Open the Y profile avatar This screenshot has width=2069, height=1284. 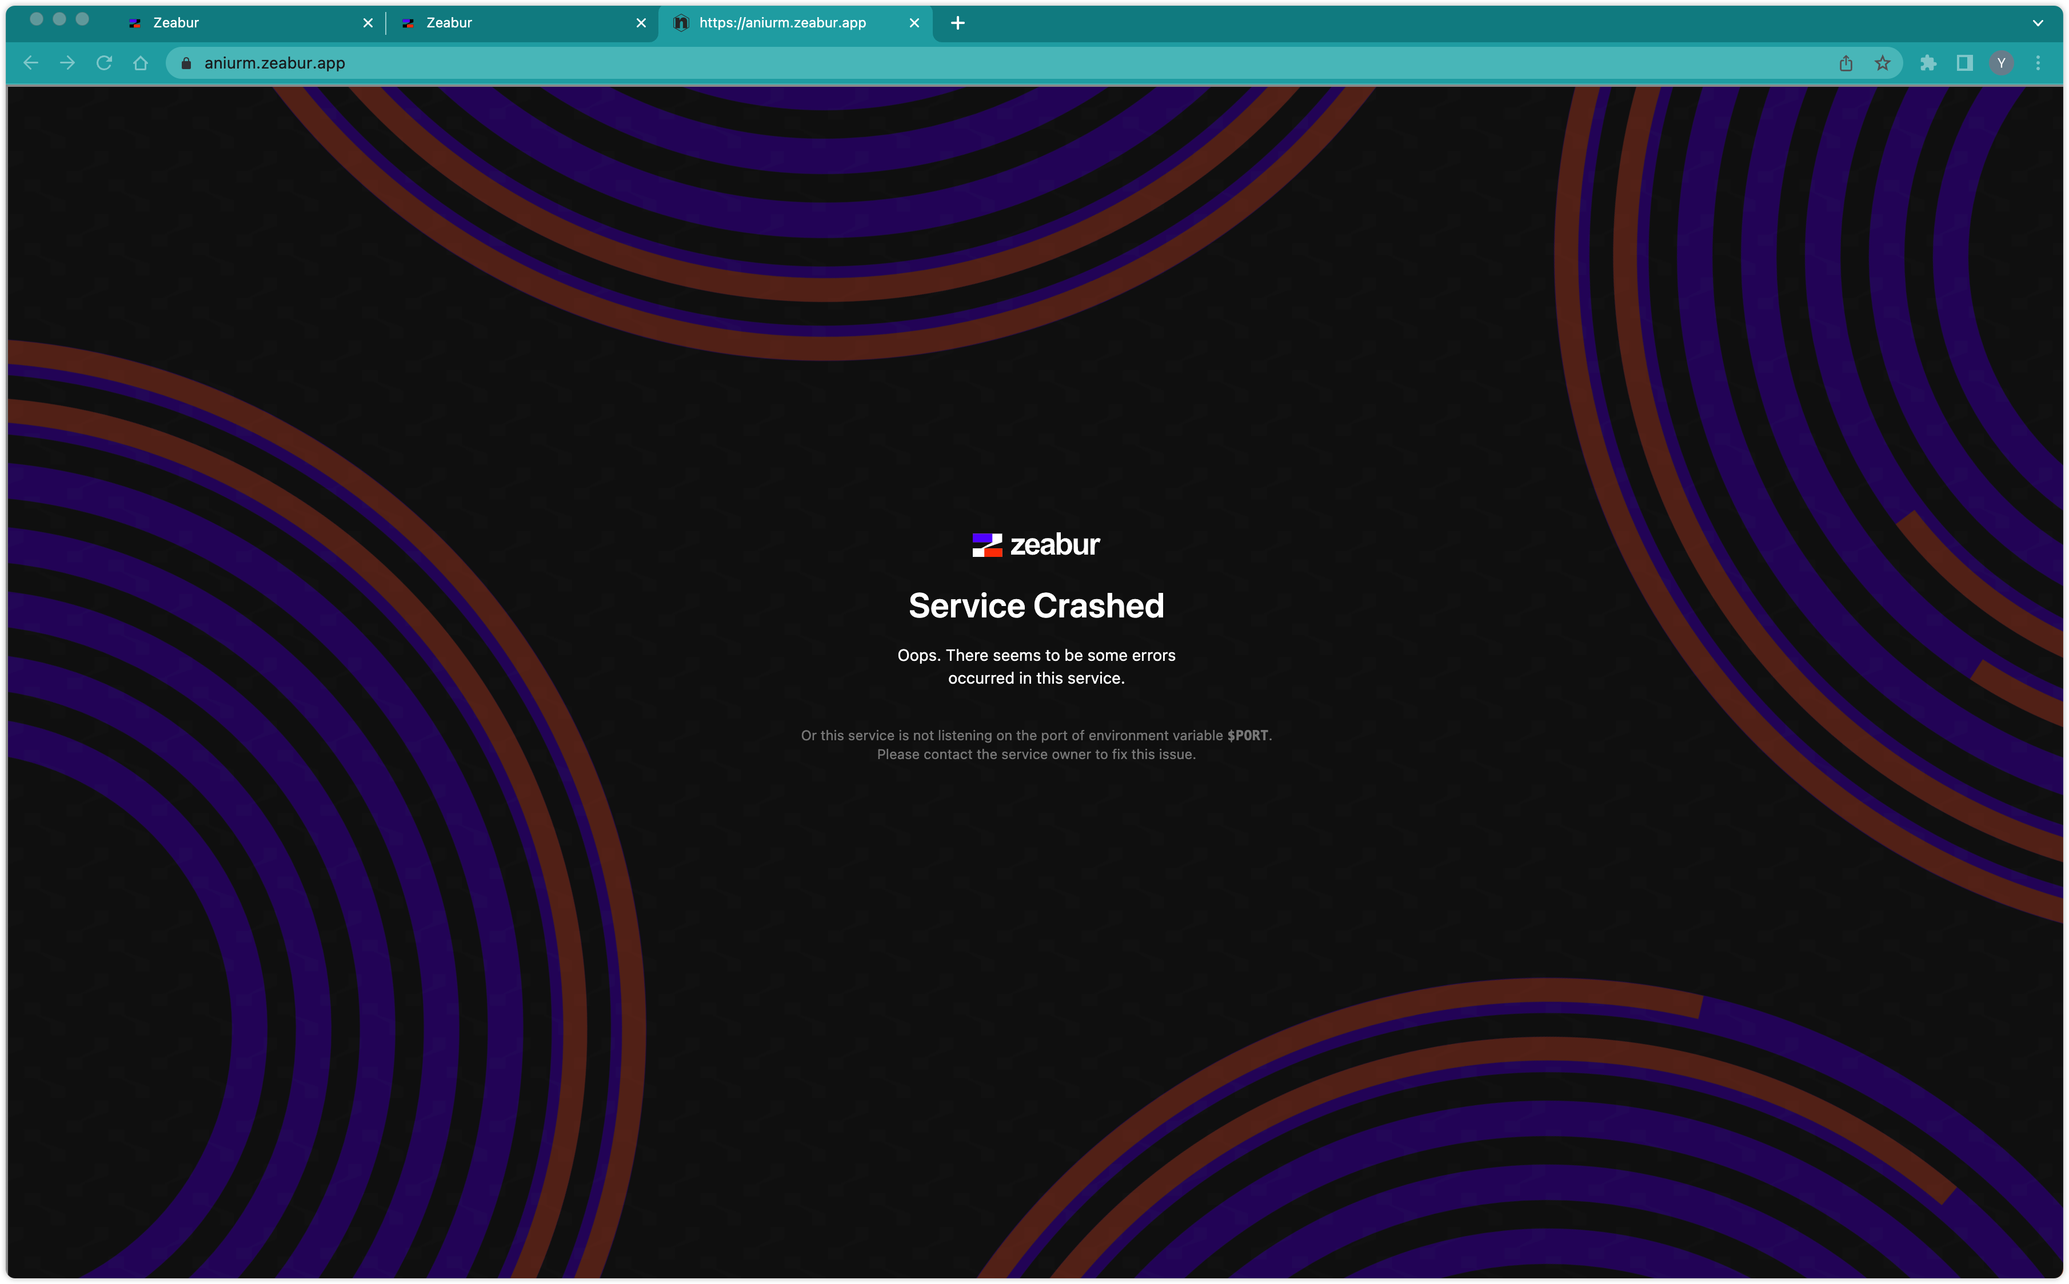[x=2001, y=63]
